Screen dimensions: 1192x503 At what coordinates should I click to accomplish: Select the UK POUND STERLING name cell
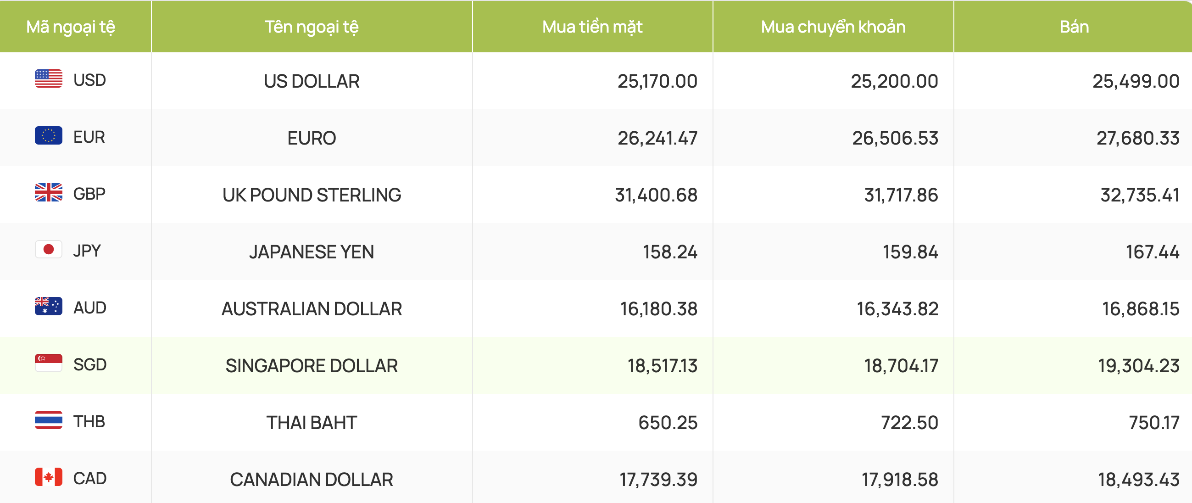click(x=312, y=195)
